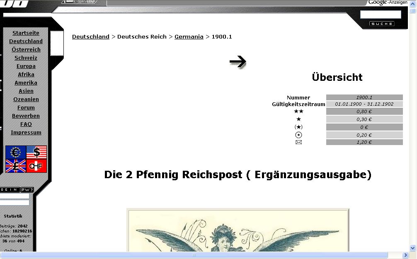Screen dimensions: 417x259
Task: Open the Startseite menu item
Action: (26, 33)
